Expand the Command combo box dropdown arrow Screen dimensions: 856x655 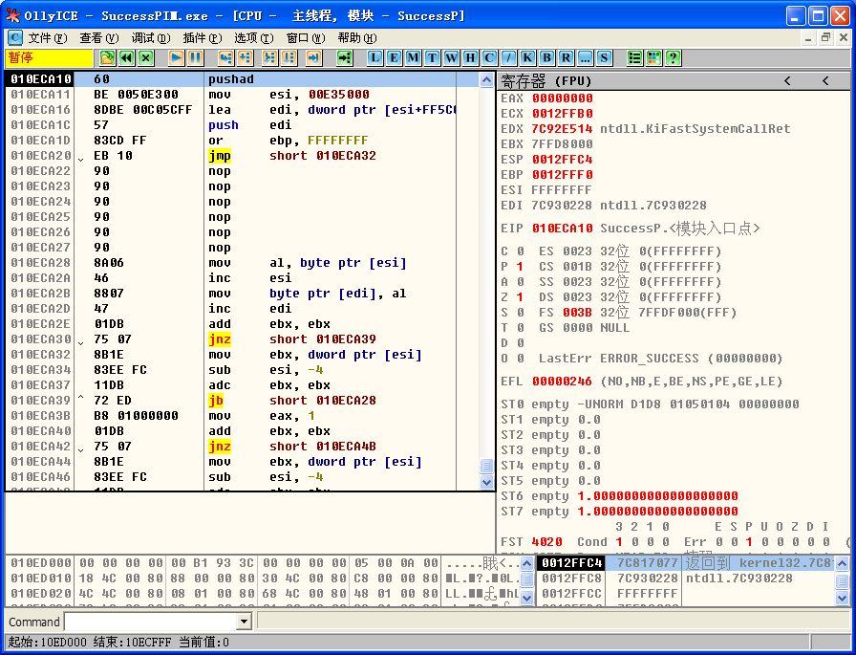point(244,622)
